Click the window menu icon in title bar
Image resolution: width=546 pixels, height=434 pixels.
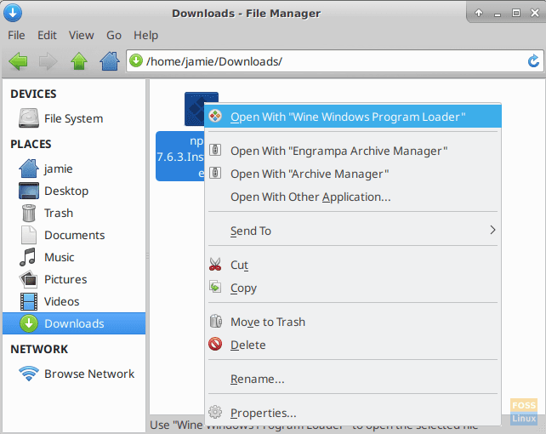[x=13, y=13]
